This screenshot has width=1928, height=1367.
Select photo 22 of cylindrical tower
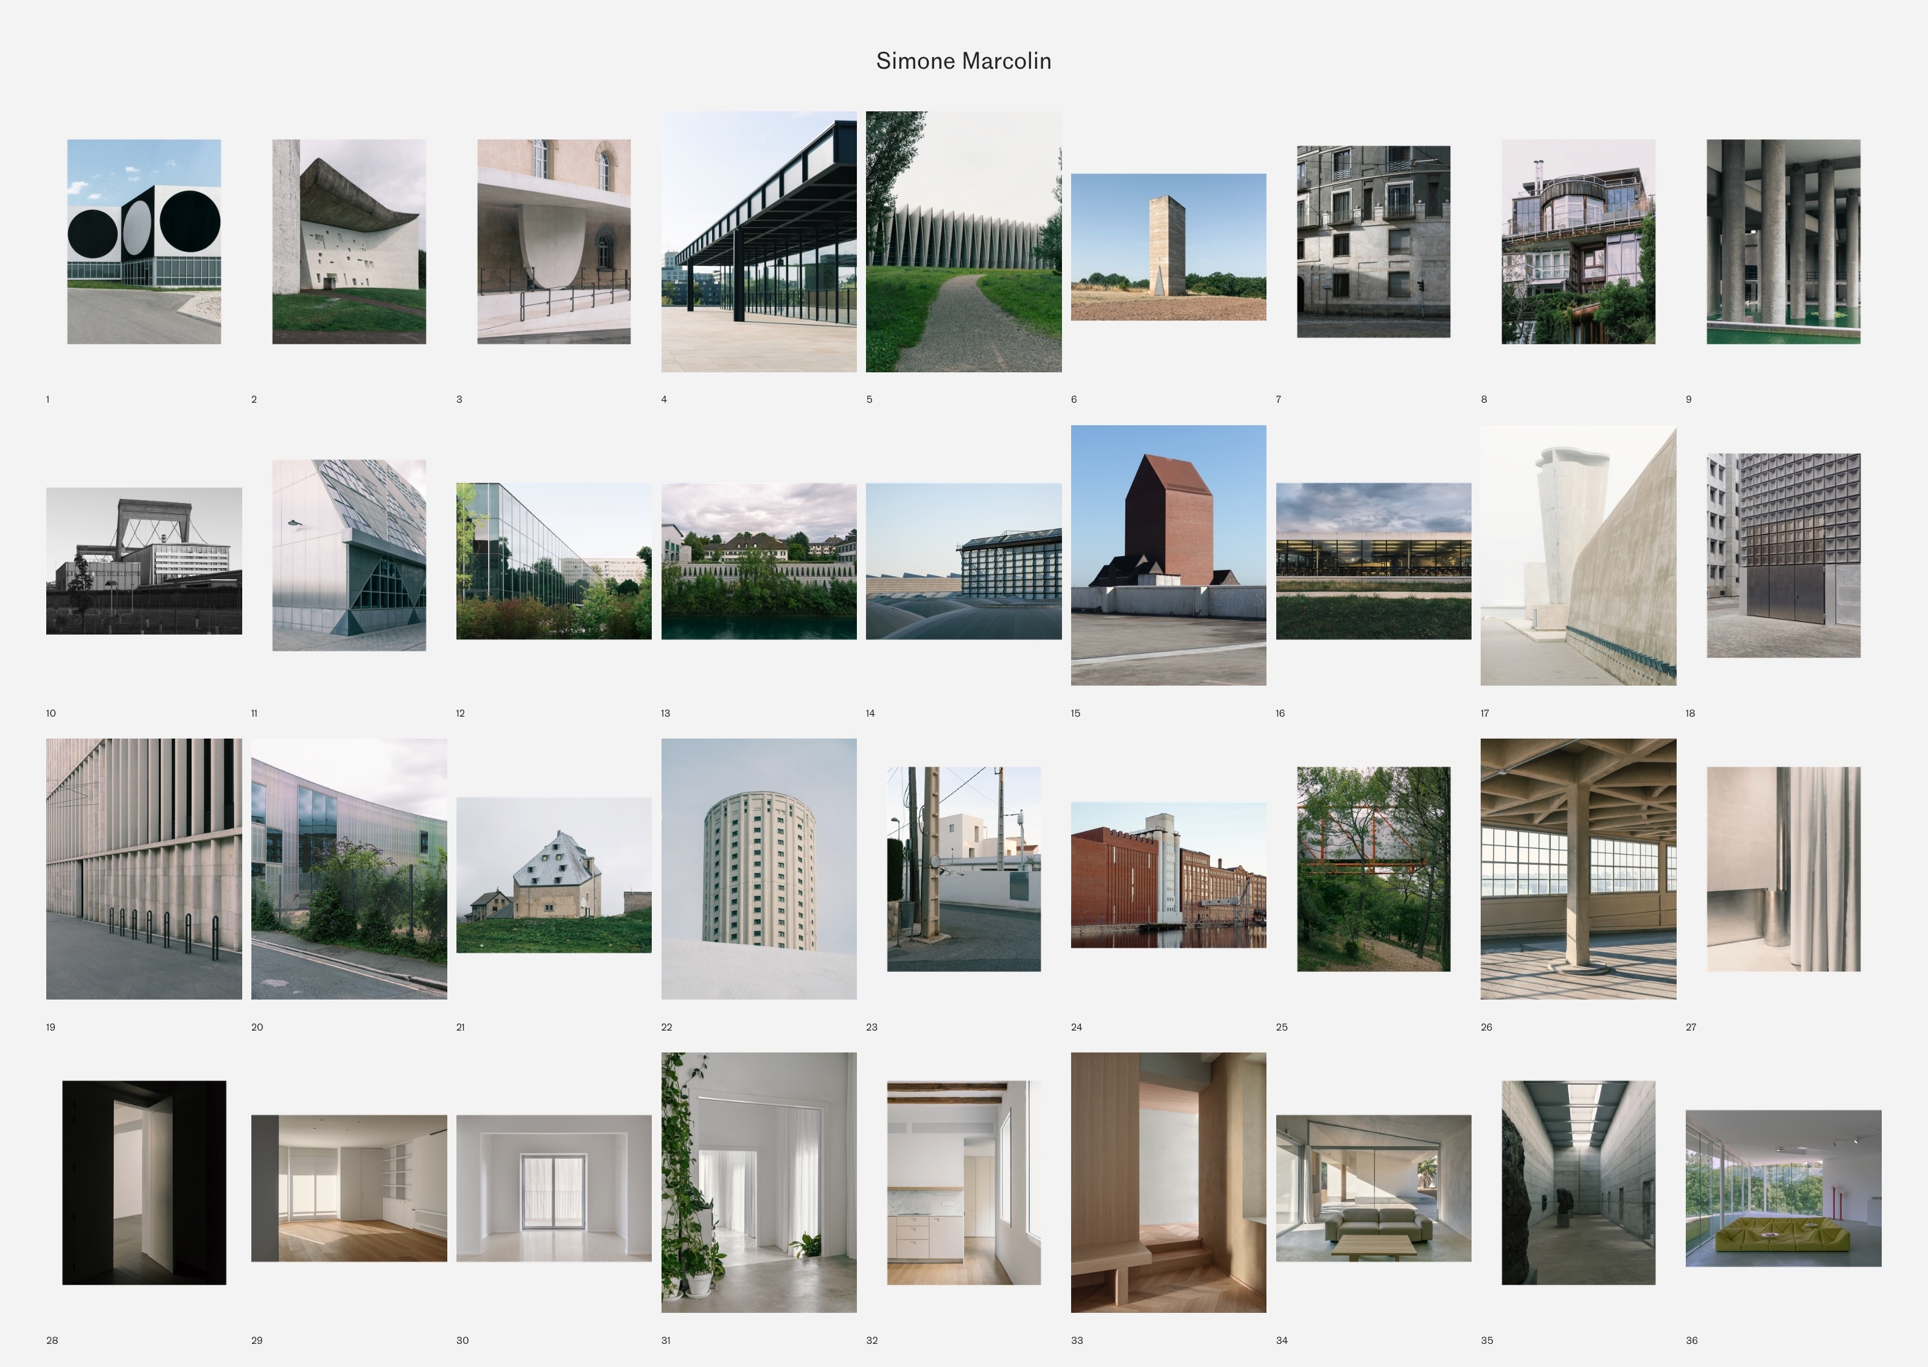coord(758,869)
